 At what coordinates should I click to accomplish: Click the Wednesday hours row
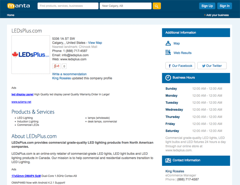194,110
